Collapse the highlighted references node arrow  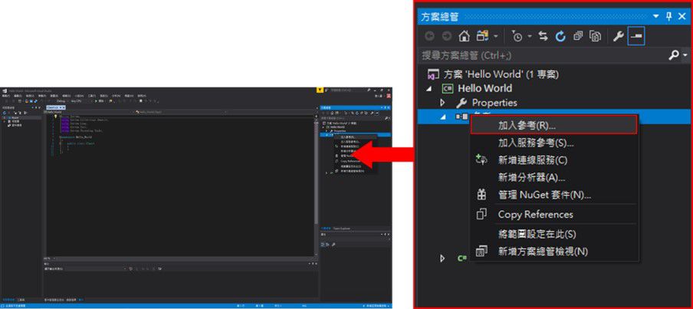[x=443, y=117]
